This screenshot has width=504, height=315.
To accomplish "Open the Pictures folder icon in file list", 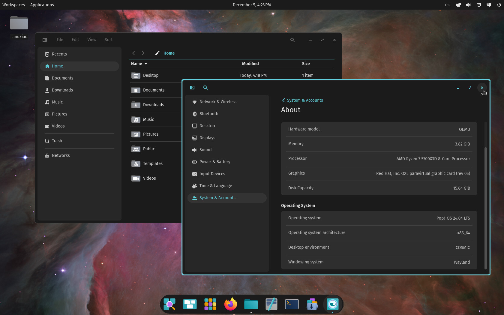I will [136, 134].
